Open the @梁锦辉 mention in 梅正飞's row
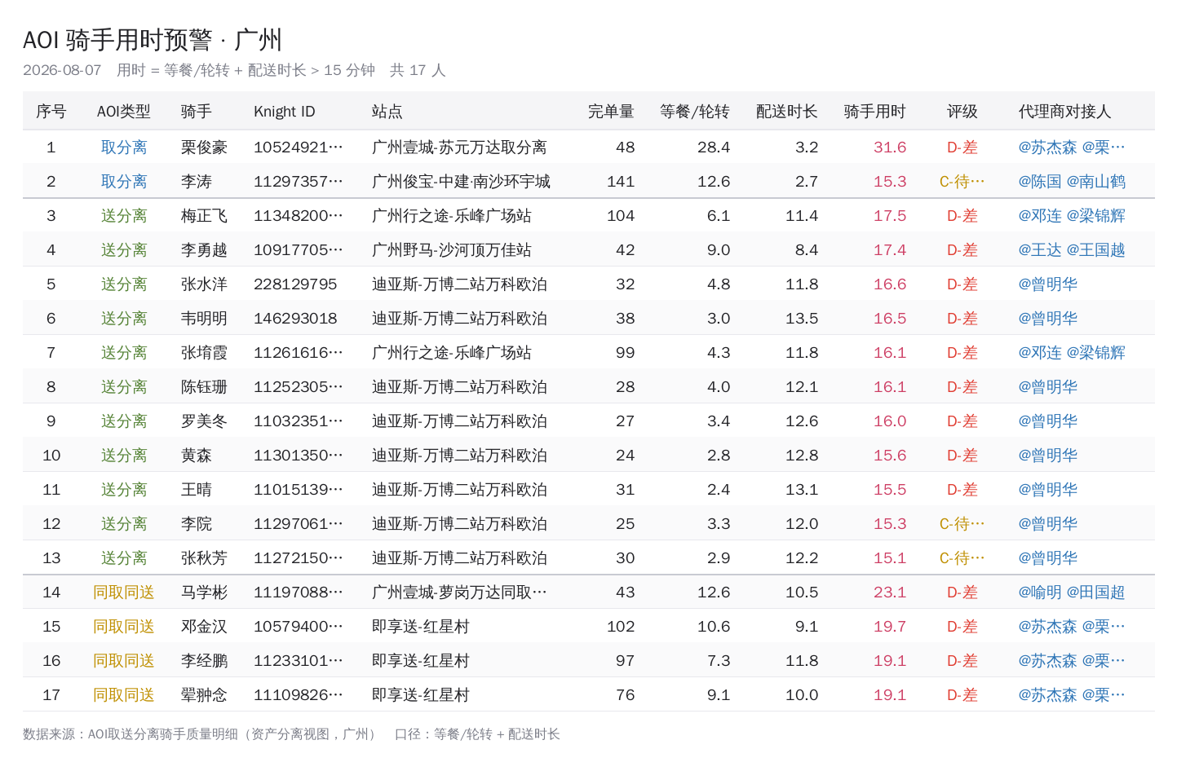1177x771 pixels. point(1096,216)
